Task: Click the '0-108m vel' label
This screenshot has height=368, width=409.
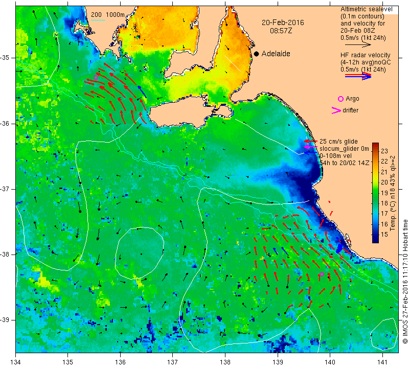Action: (336, 156)
